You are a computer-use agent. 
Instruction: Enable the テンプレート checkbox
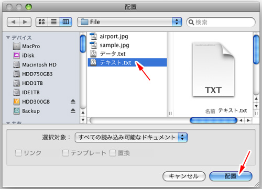pyautogui.click(x=65, y=153)
